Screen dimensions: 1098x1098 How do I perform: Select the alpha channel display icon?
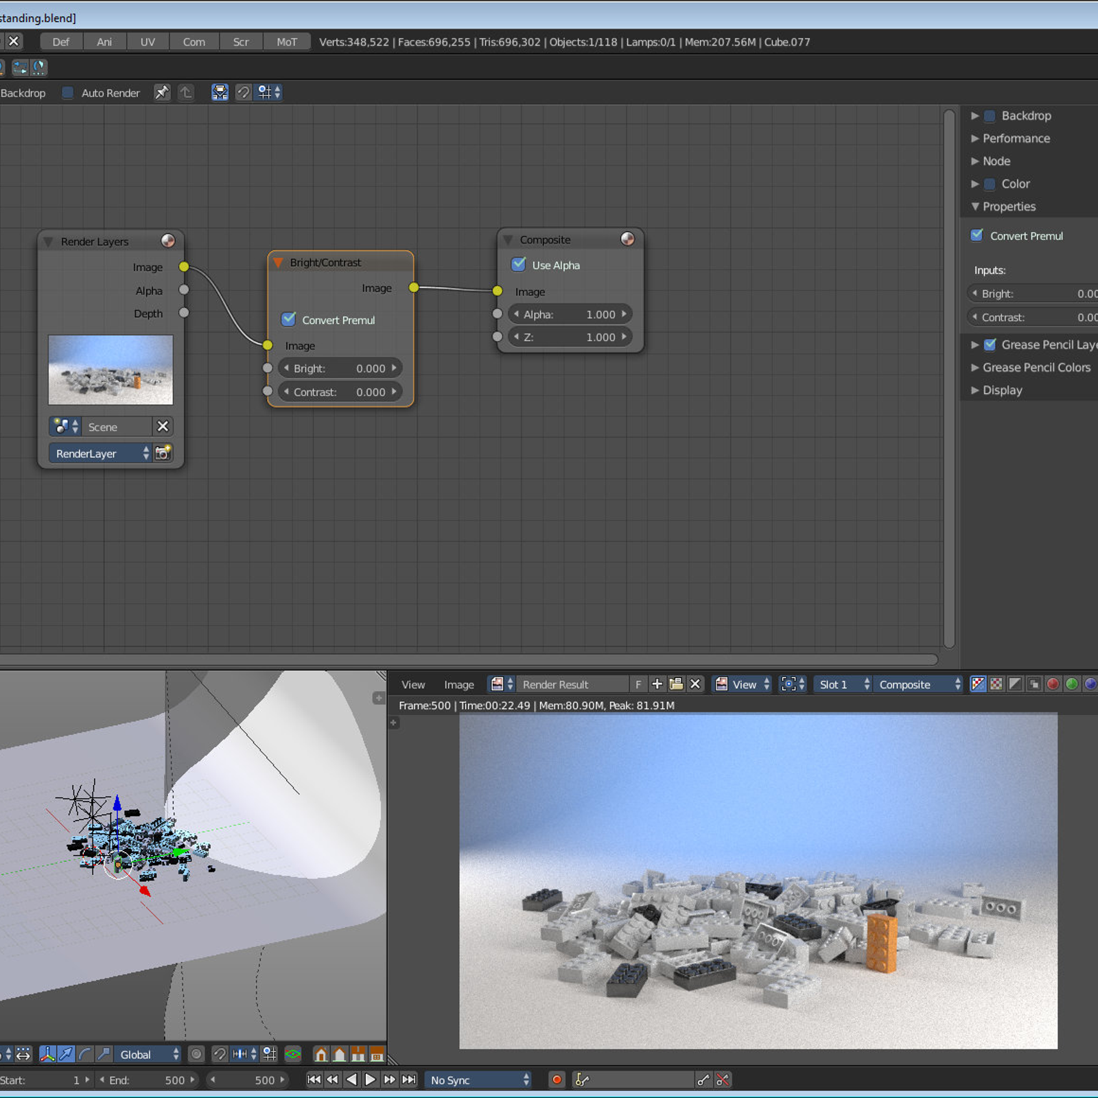pos(1015,684)
